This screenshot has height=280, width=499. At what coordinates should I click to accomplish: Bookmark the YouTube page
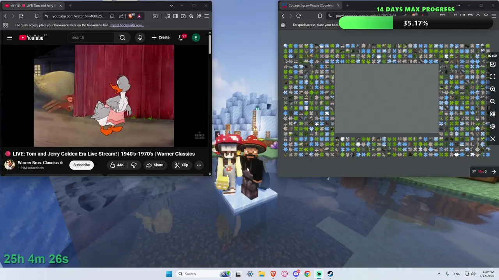coord(36,16)
